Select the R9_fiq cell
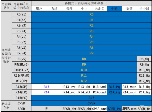This screenshot has height=112, width=152. click(x=144, y=64)
